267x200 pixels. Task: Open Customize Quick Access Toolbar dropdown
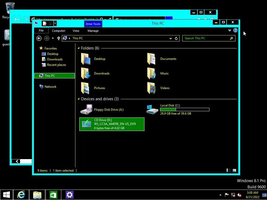point(55,23)
